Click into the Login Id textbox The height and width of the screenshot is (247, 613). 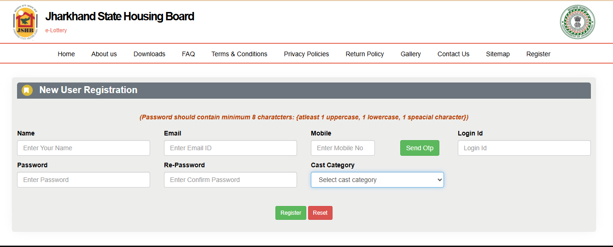[x=524, y=148]
